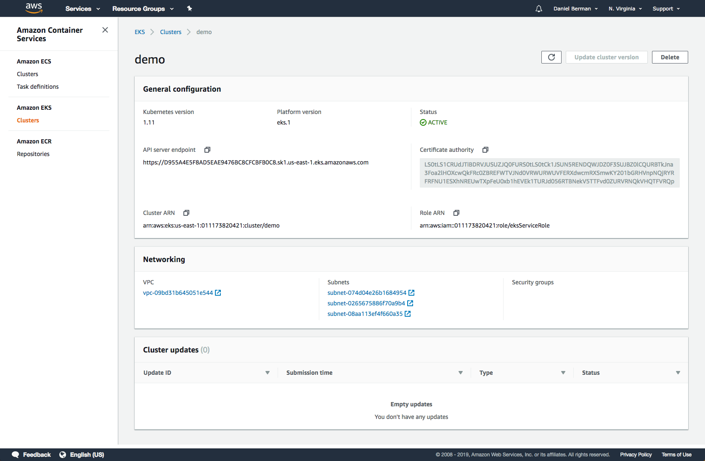Viewport: 705px width, 461px height.
Task: Open the notifications bell
Action: point(539,8)
